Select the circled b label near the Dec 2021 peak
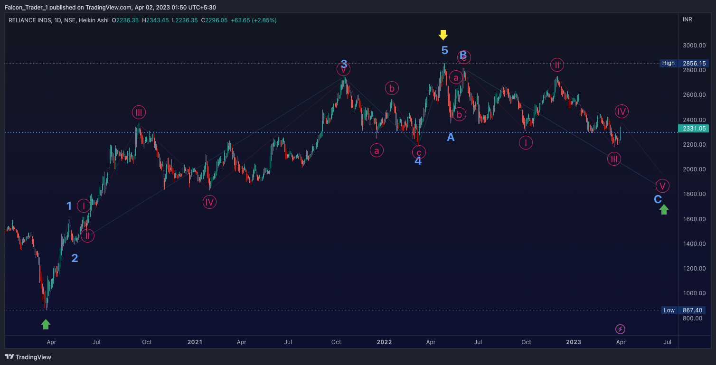The width and height of the screenshot is (716, 365). tap(392, 88)
